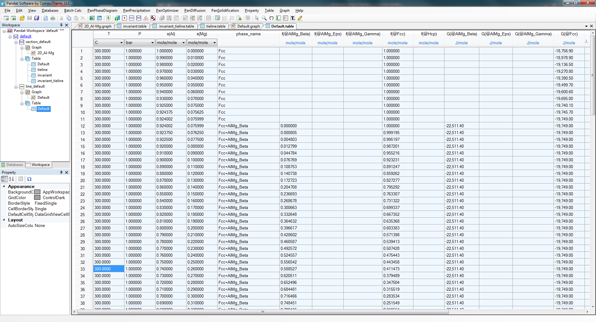Select the zoom magnifier tool

coord(264,18)
